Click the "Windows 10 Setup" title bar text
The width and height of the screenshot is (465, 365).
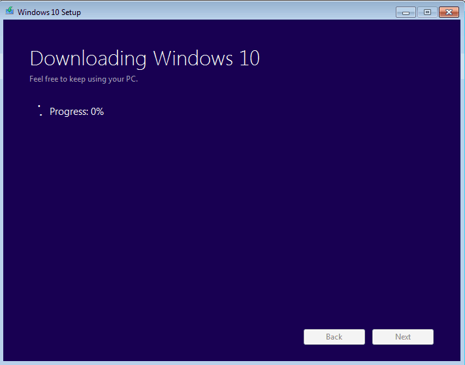[x=49, y=12]
